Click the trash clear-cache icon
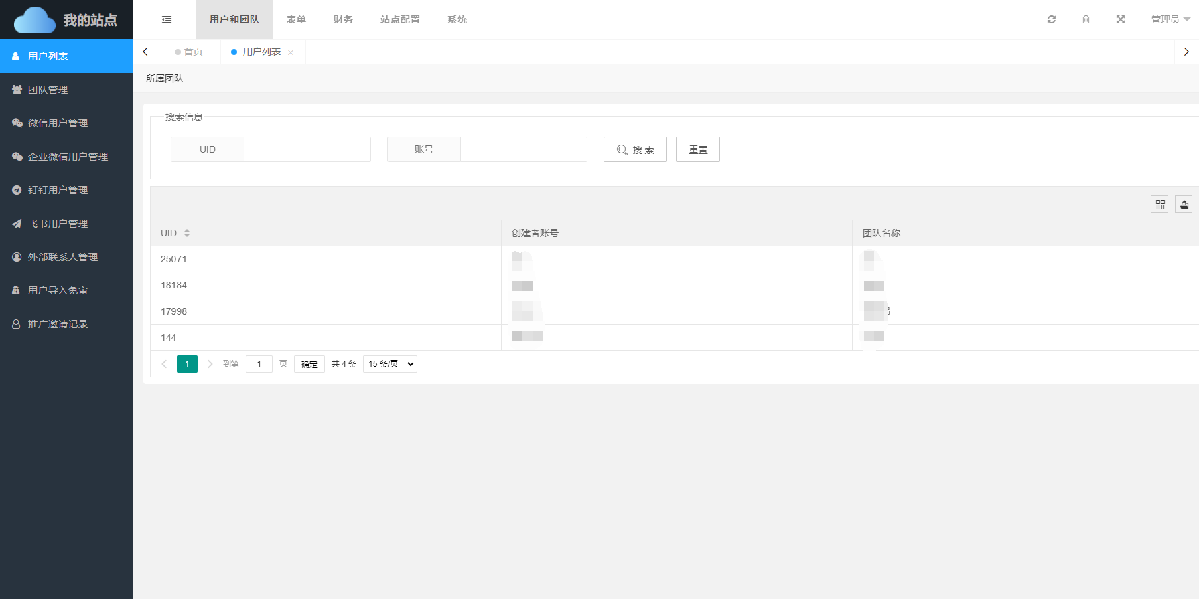 1086,19
